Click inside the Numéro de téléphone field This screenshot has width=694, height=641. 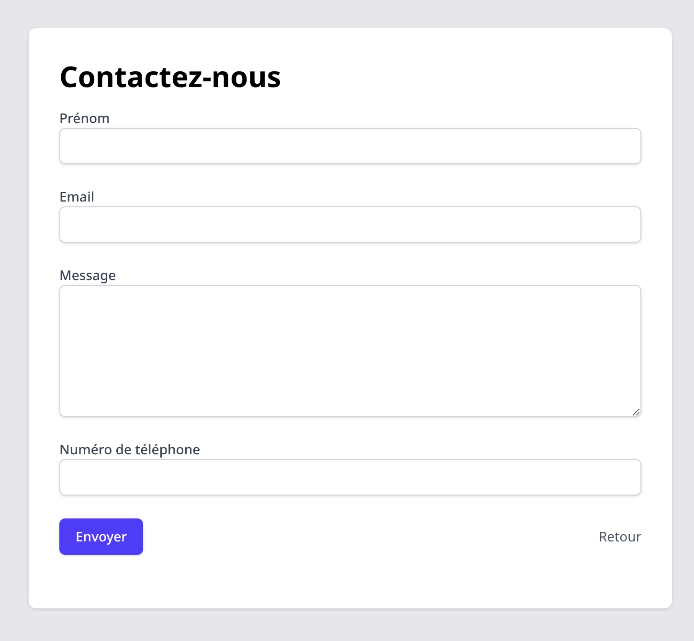point(350,477)
